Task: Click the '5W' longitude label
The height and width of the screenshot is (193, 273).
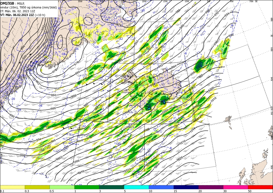Action: pos(209,1)
